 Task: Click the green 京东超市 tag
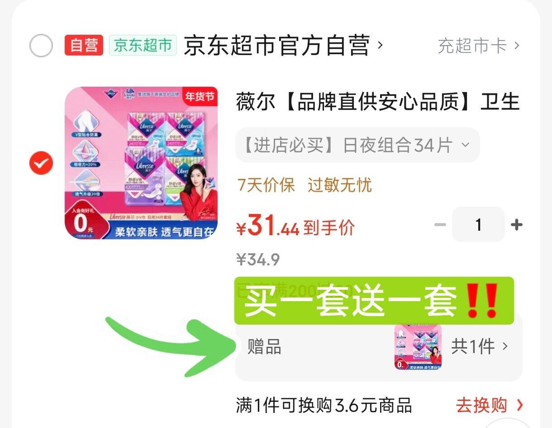tap(143, 45)
